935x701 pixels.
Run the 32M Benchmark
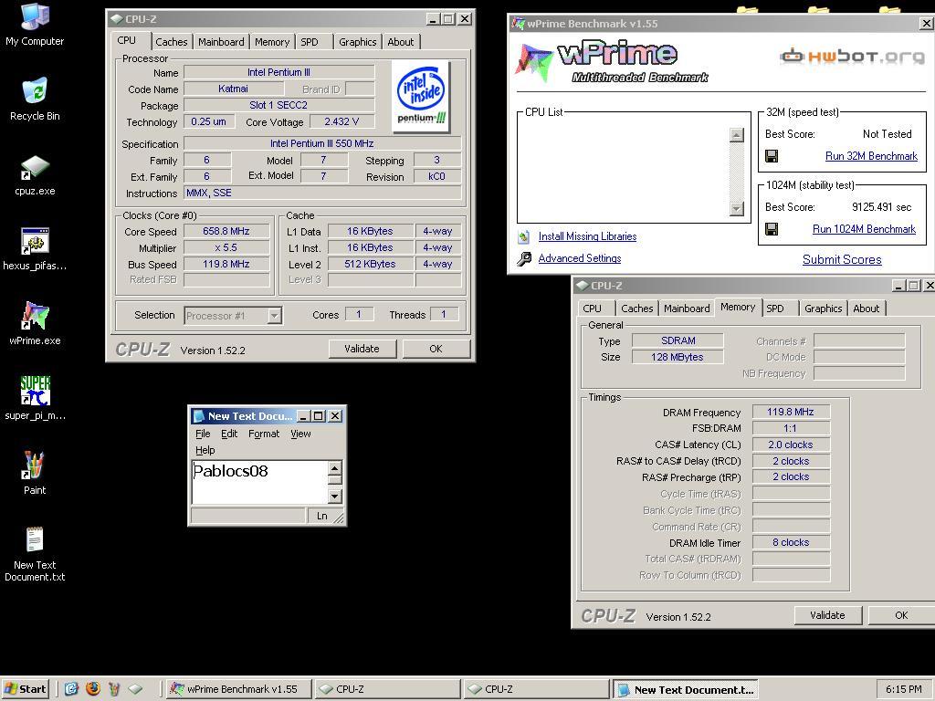click(871, 156)
